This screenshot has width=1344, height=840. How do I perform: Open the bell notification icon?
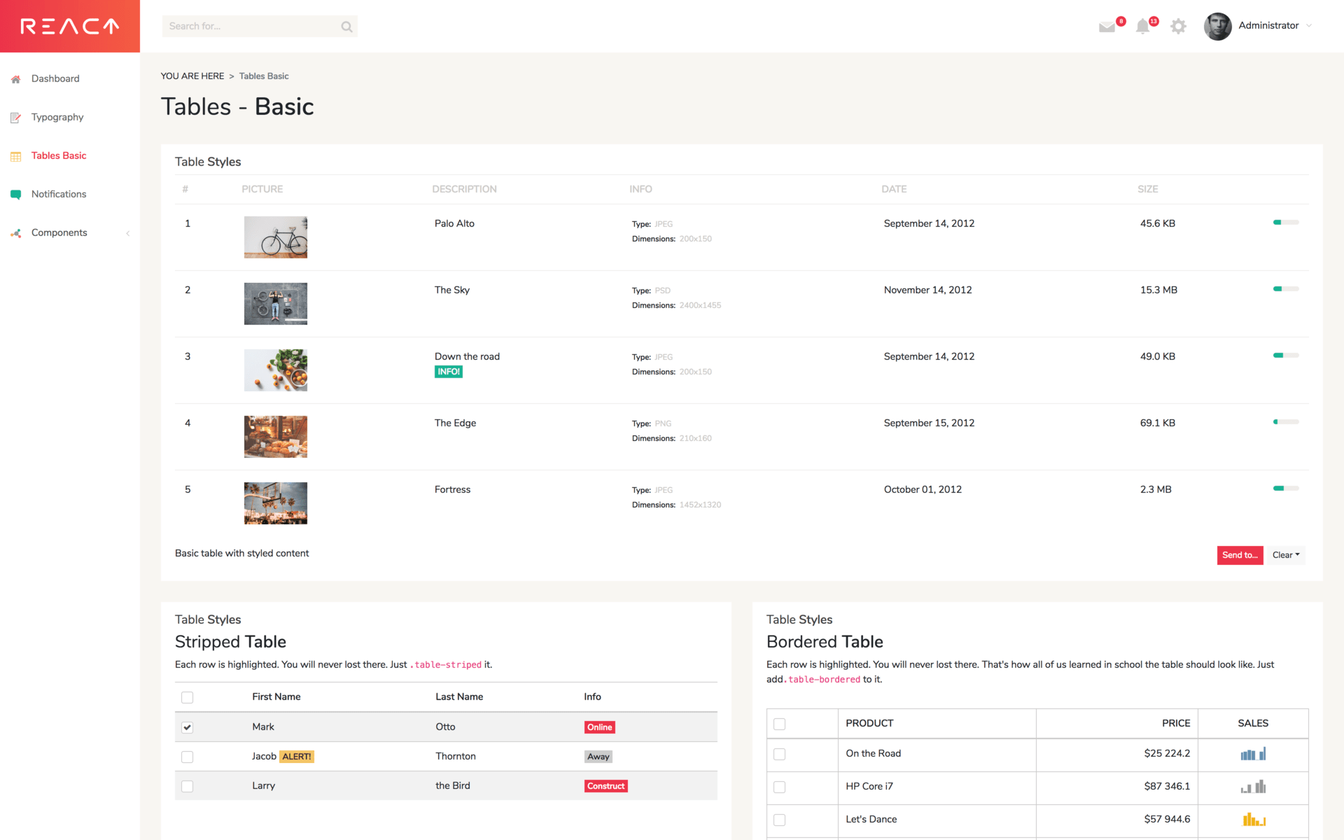1144,26
